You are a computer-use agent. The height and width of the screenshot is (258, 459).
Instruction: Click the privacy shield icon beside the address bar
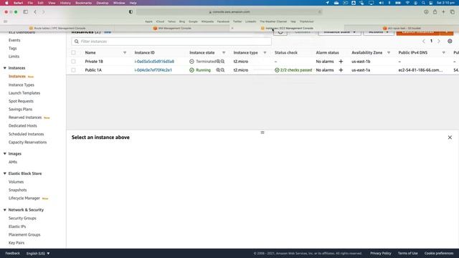point(131,12)
